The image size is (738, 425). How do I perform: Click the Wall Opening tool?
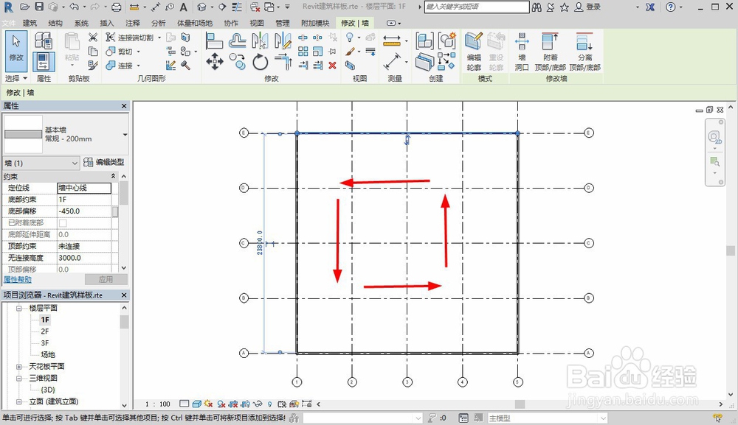point(522,52)
